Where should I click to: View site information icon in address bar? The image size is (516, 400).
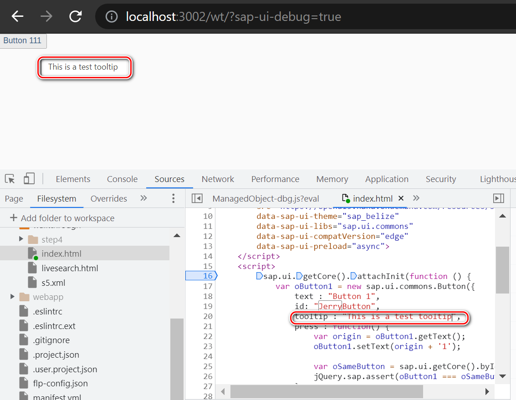112,16
